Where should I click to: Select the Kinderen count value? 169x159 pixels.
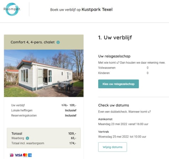coord(148,73)
